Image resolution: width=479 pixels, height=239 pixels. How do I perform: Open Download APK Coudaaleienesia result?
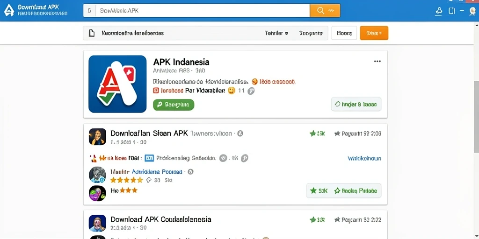tap(161, 219)
